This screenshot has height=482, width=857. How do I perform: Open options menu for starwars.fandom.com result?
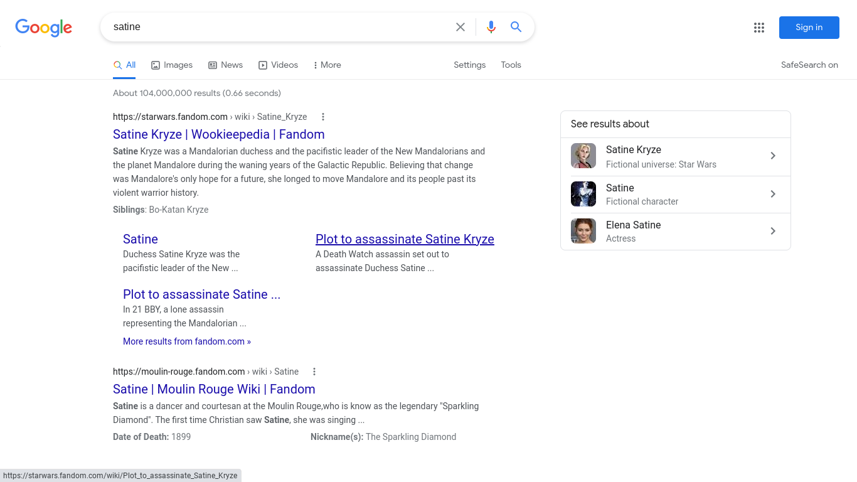tap(323, 117)
